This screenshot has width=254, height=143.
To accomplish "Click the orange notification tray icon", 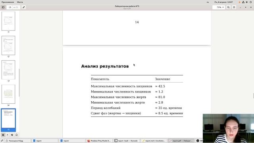I will point(240,2).
